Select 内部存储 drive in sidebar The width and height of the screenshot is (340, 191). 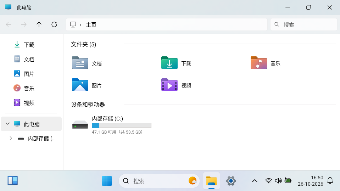(37, 138)
